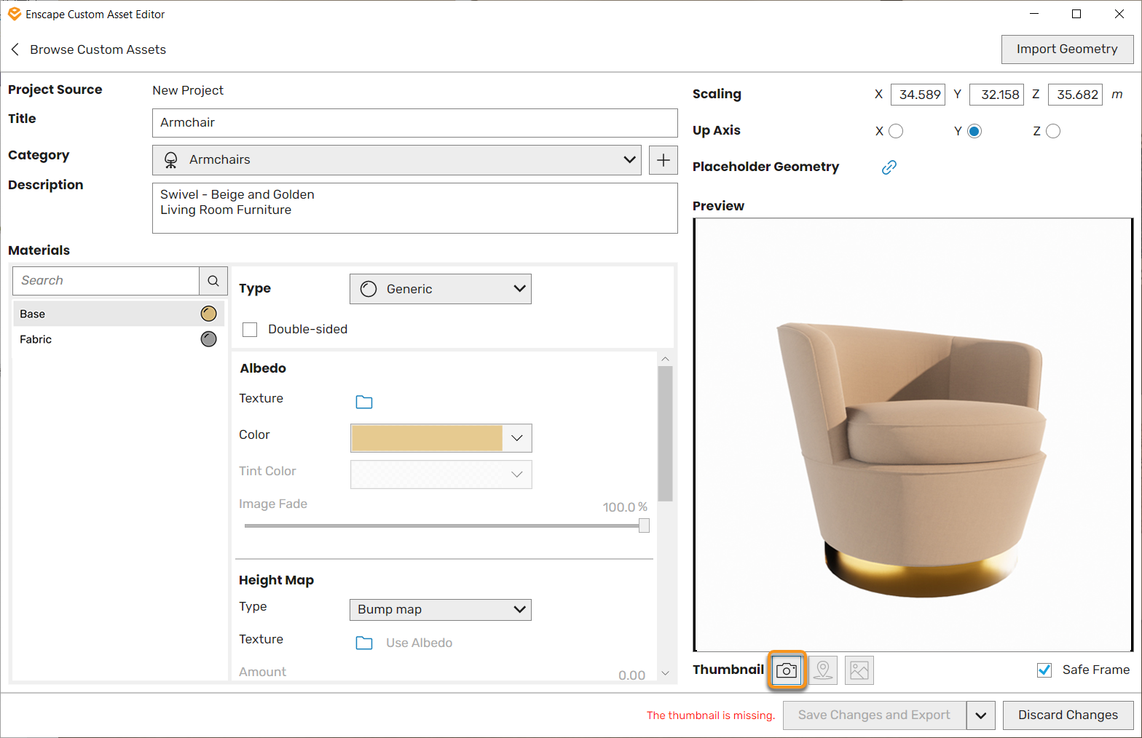Click Browse Custom Assets link text
1142x738 pixels.
[98, 49]
